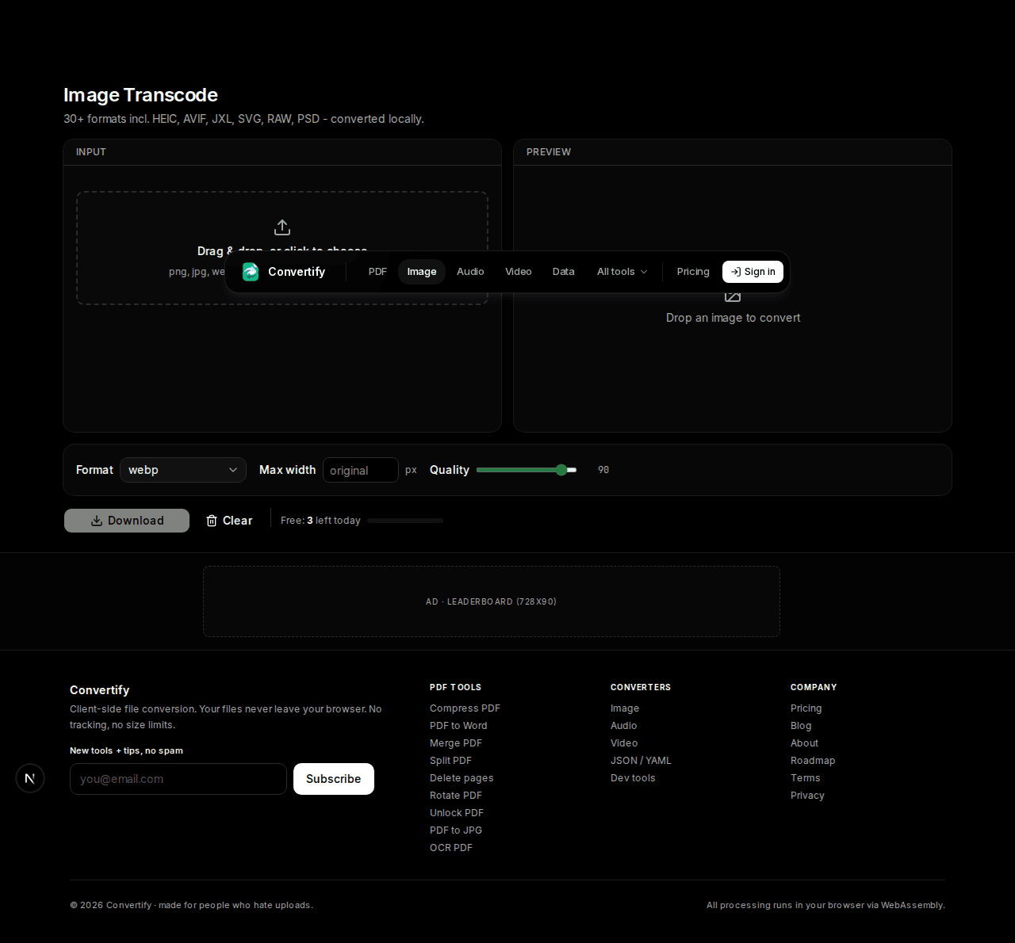Click the Drop an image to convert text
This screenshot has height=943, width=1015.
[x=733, y=318]
